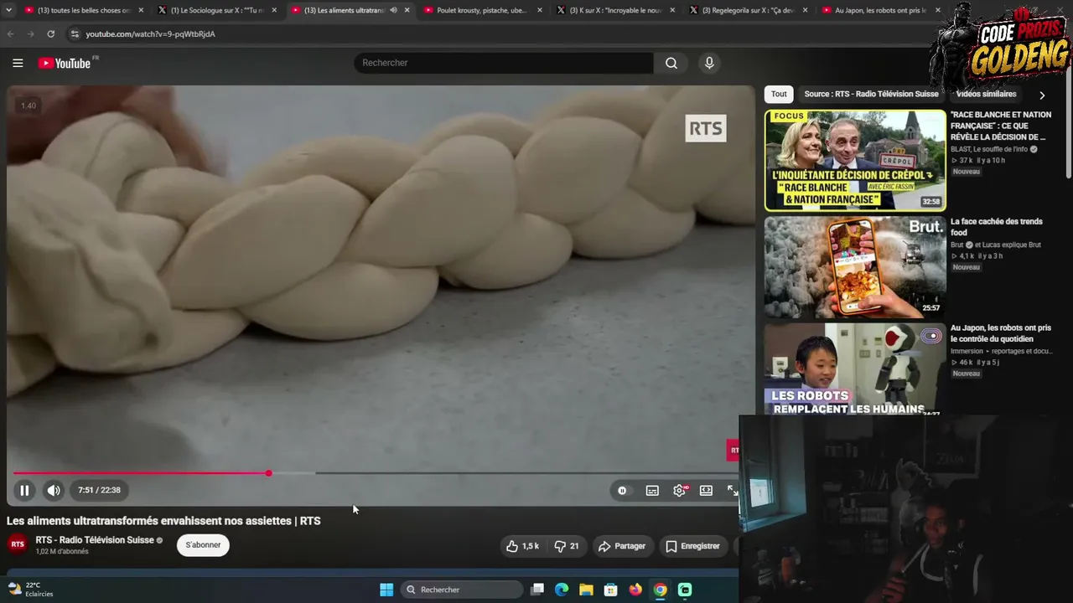
Task: Launch Microsoft Edge from taskbar
Action: [x=562, y=590]
